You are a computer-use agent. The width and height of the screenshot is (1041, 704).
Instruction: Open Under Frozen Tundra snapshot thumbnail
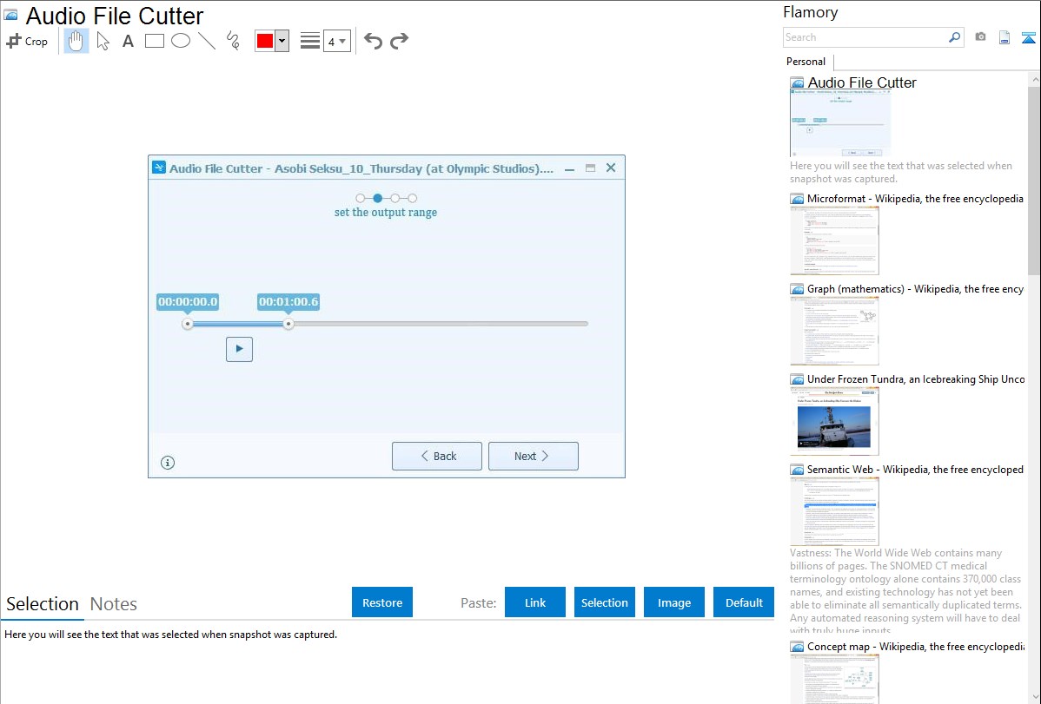(x=834, y=421)
